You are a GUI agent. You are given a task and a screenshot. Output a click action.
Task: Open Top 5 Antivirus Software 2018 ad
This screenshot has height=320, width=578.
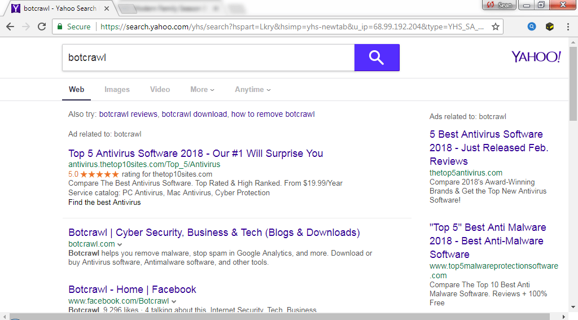pyautogui.click(x=196, y=154)
